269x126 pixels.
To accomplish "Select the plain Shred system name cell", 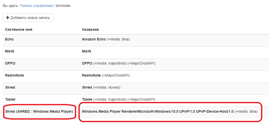I will point(10,87).
